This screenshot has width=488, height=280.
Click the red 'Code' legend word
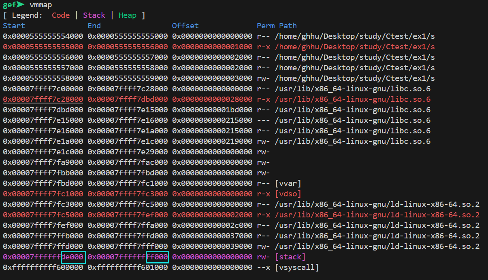[61, 15]
